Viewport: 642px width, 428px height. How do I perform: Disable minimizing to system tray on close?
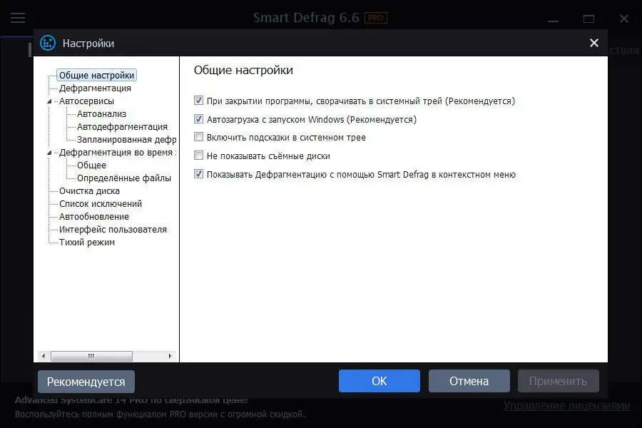(198, 101)
